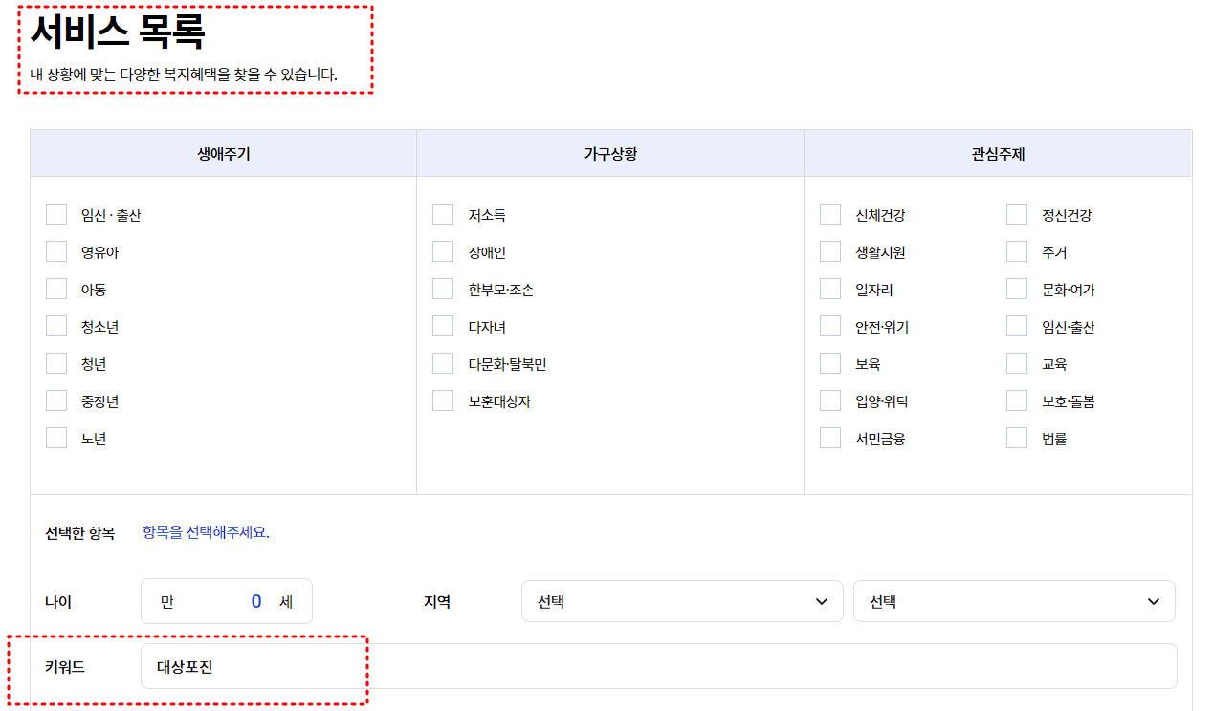1213x711 pixels.
Task: Select the 청소년 checkbox
Action: click(x=56, y=326)
